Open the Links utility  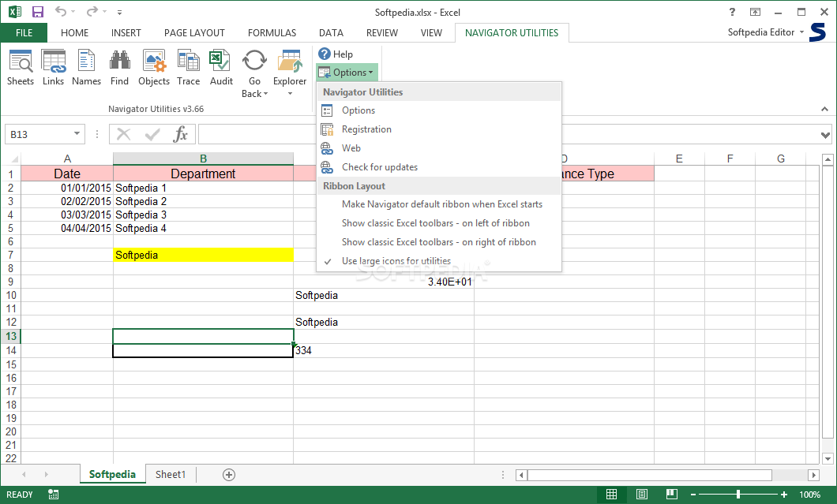click(54, 67)
